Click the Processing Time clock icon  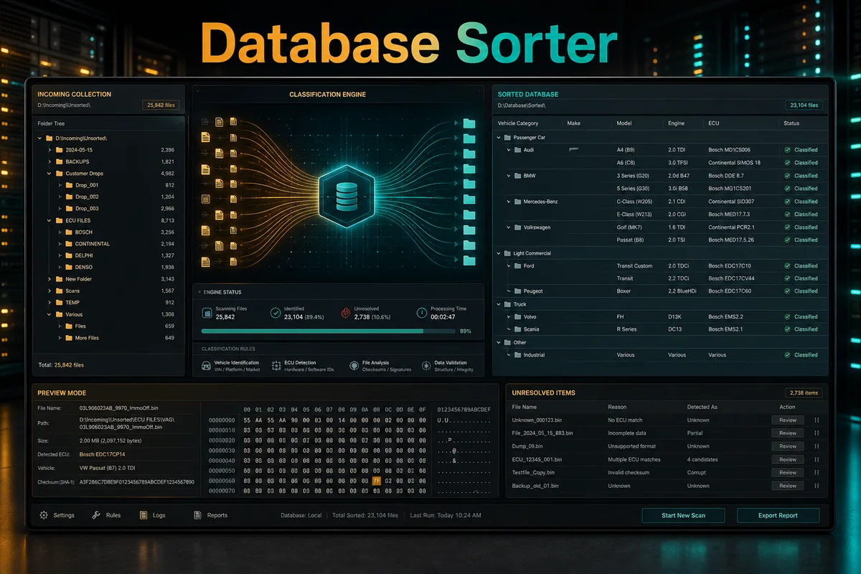tap(422, 312)
